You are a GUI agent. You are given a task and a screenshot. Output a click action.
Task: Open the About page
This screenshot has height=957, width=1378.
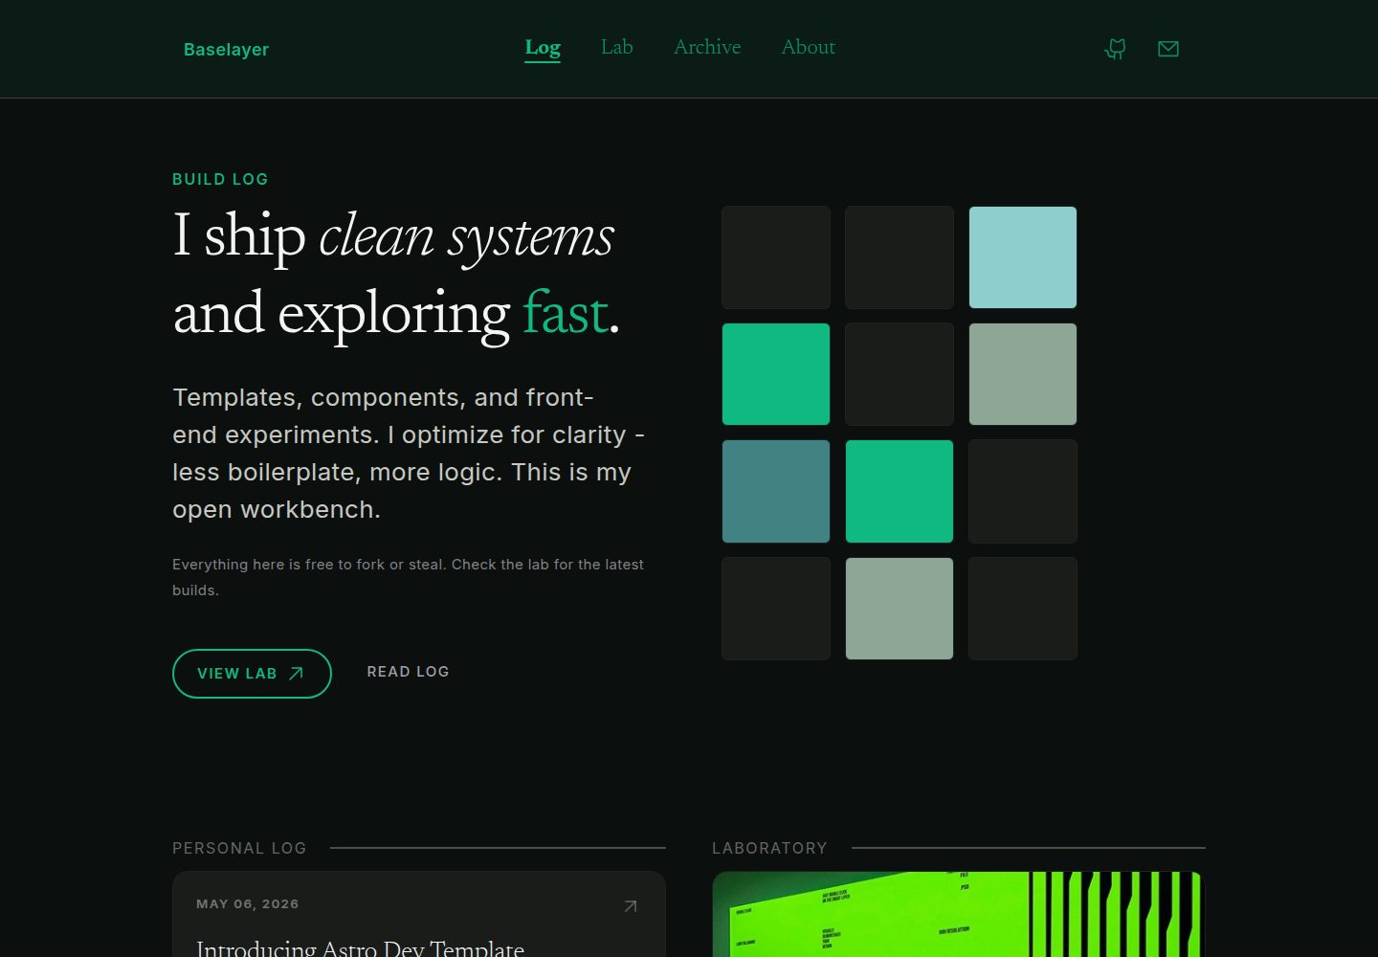[809, 47]
